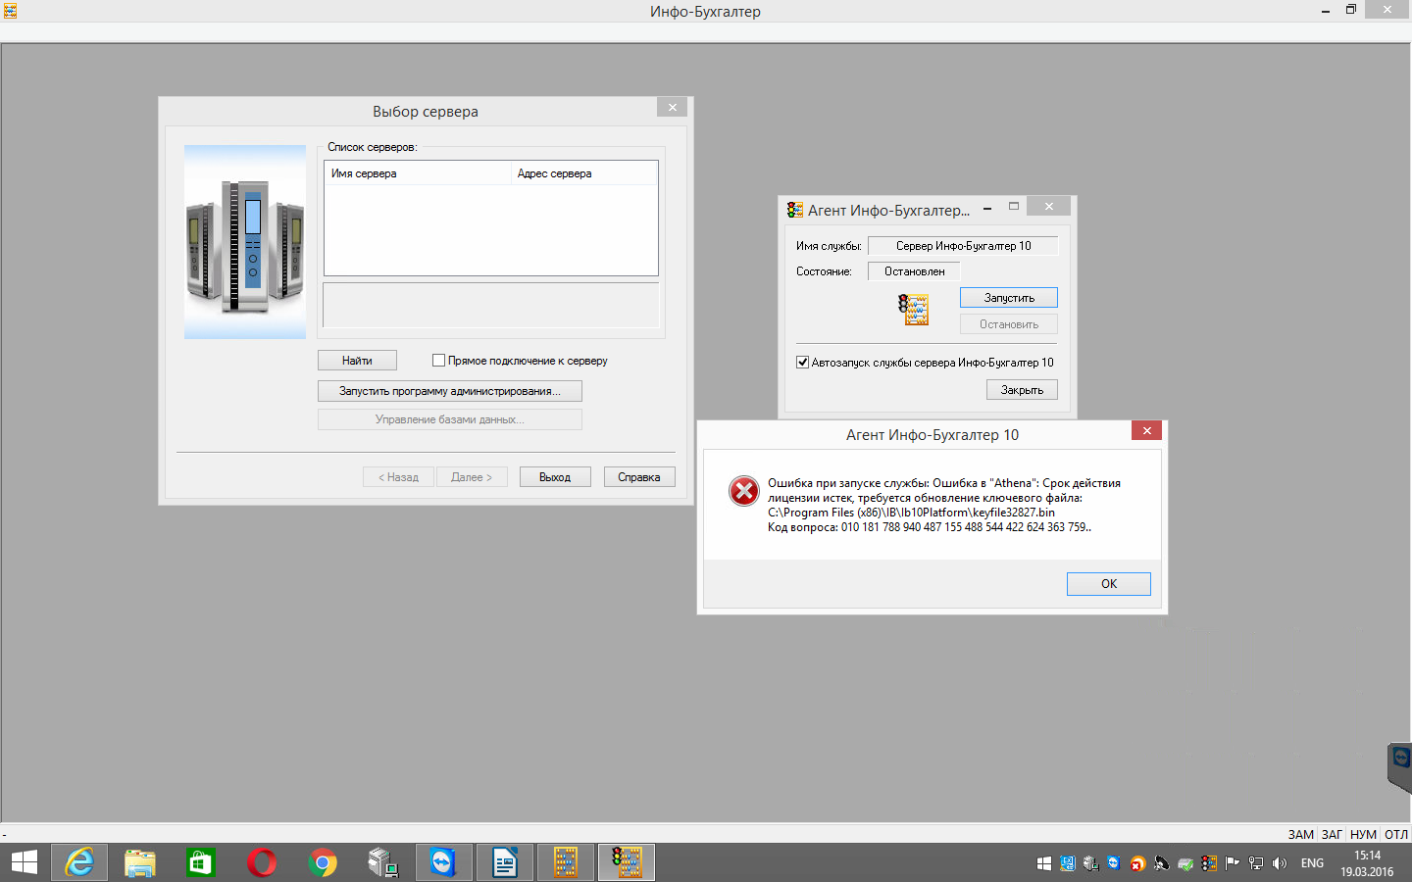Click 'Справка' in Выбор сервера dialog
Viewport: 1412px width, 882px height.
pos(639,477)
